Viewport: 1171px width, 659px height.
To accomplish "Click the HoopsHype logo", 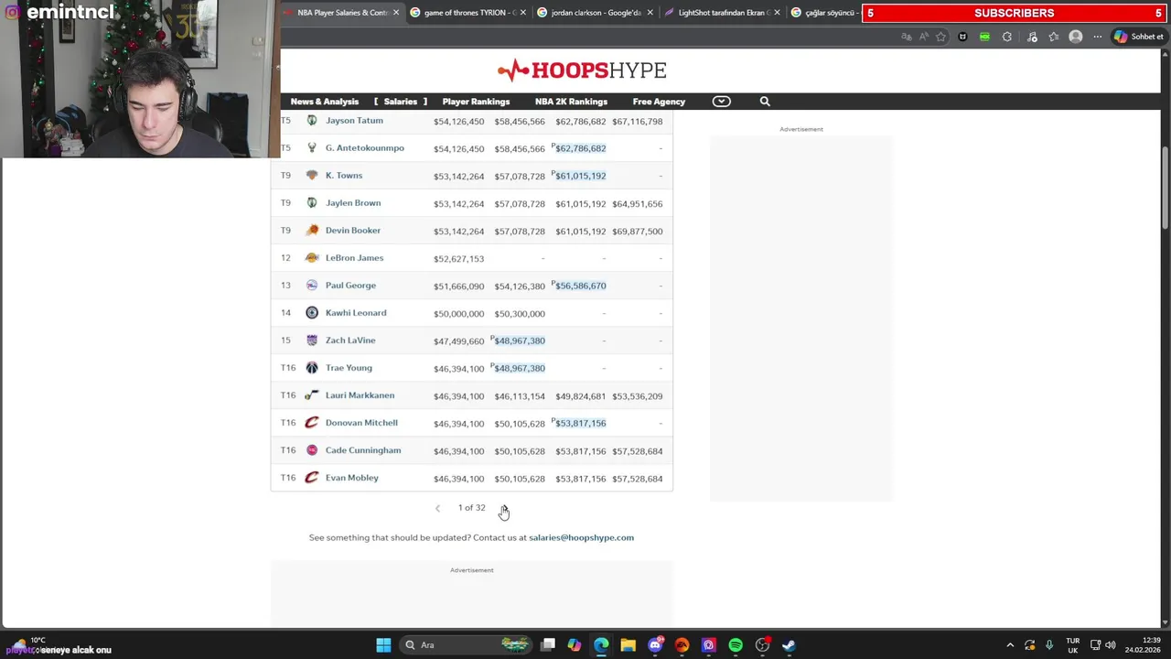I will click(x=582, y=70).
